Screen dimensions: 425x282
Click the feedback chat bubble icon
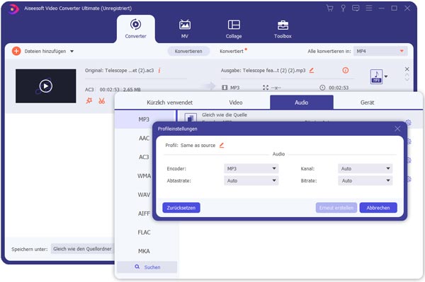(356, 8)
